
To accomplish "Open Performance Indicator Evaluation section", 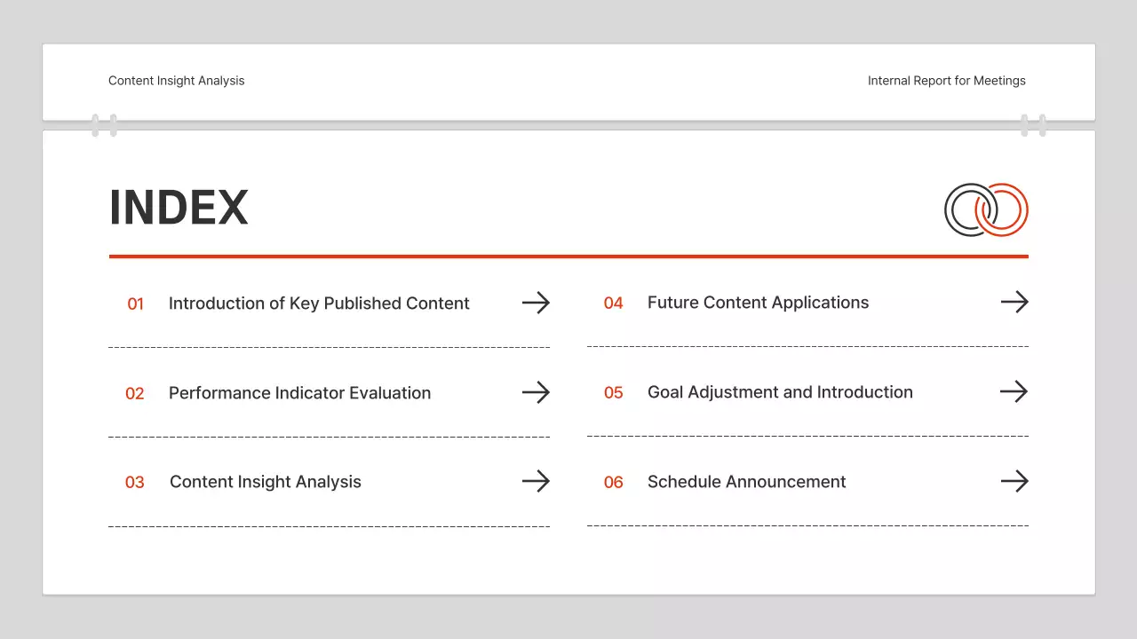I will (x=299, y=393).
